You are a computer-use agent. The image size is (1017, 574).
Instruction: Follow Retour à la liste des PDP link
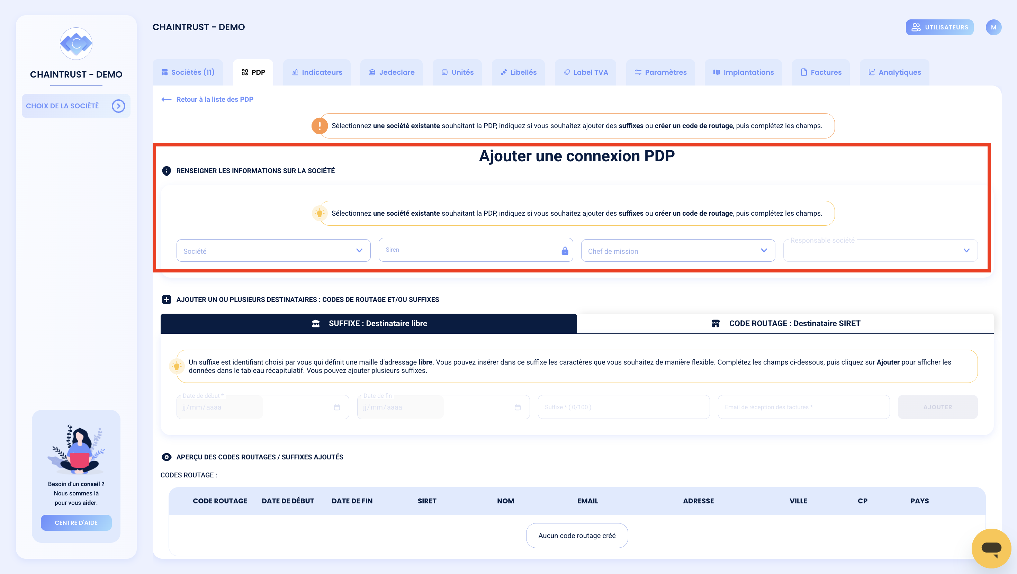[215, 99]
